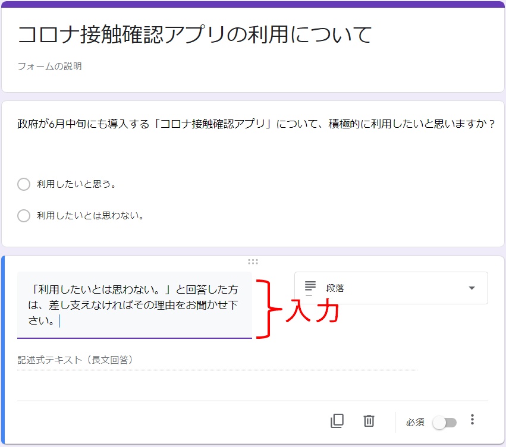506x447 pixels.
Task: Delete the question using the trash icon
Action: pos(369,421)
